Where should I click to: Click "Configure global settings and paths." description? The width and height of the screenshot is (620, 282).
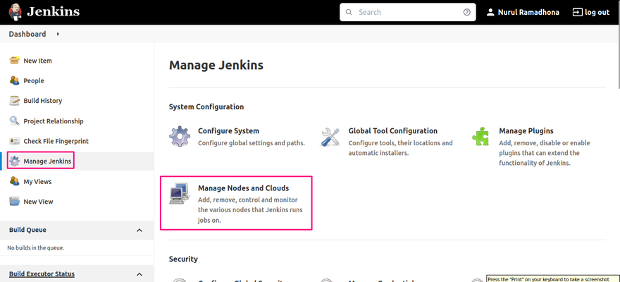click(x=252, y=143)
